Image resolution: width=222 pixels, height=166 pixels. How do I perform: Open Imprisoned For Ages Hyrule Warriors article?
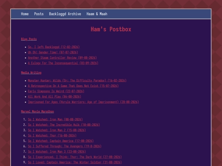[x=83, y=102]
